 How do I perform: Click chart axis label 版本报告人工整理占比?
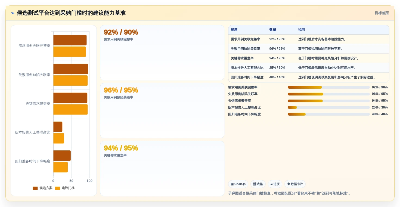click(x=33, y=132)
